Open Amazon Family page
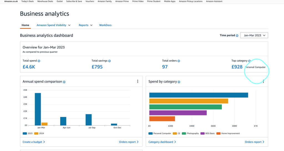The width and height of the screenshot is (284, 151). pos(105,1)
